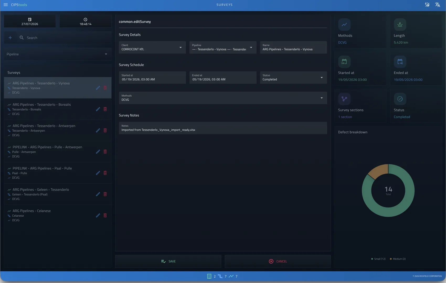Click the surveys chart icon in footer

pyautogui.click(x=231, y=276)
